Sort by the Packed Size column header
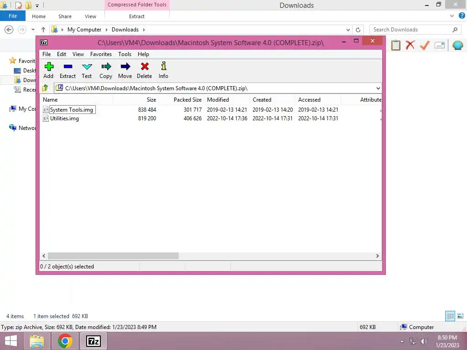Image resolution: width=467 pixels, height=350 pixels. (182, 100)
